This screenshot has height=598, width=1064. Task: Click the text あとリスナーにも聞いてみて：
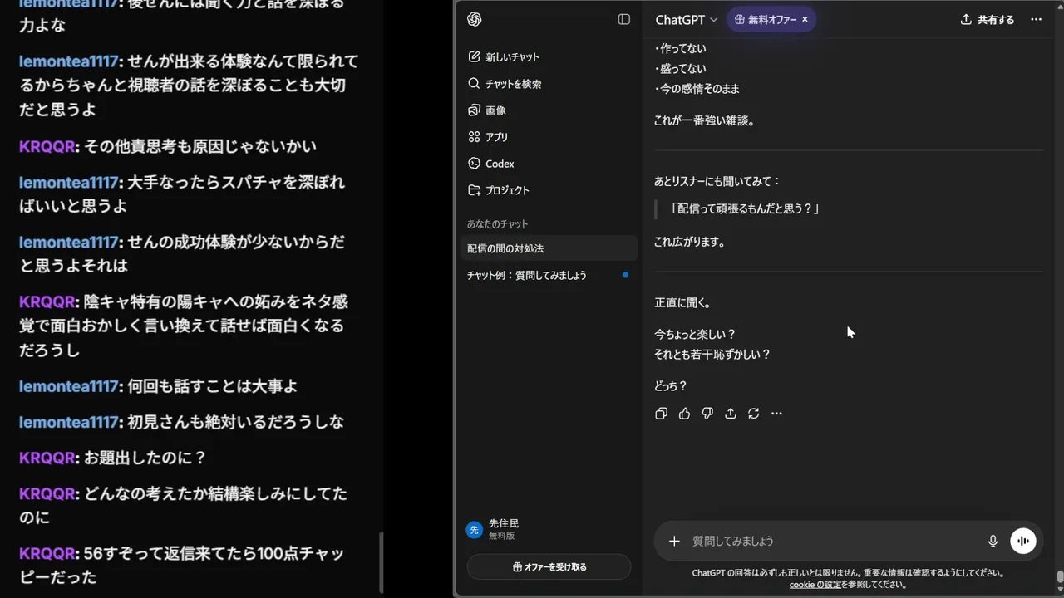click(x=717, y=181)
